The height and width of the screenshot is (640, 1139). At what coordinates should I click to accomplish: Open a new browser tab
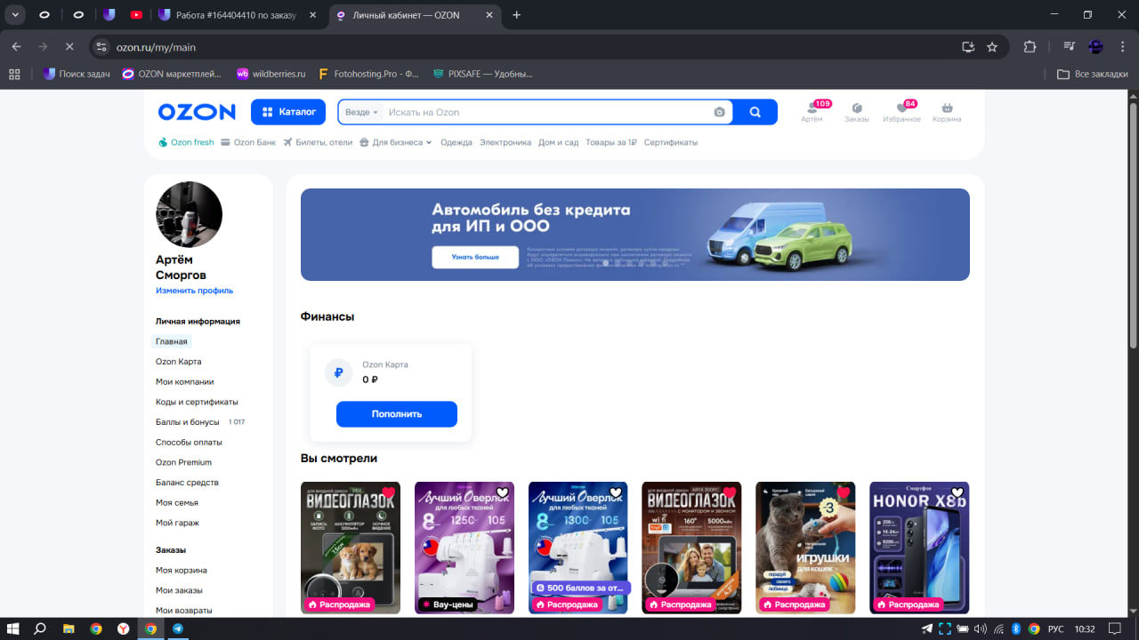[517, 15]
